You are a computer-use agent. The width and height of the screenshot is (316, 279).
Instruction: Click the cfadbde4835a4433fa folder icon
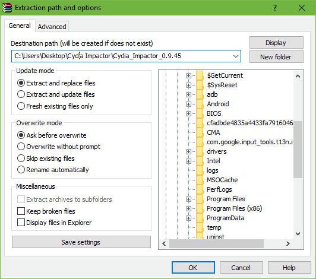click(200, 123)
